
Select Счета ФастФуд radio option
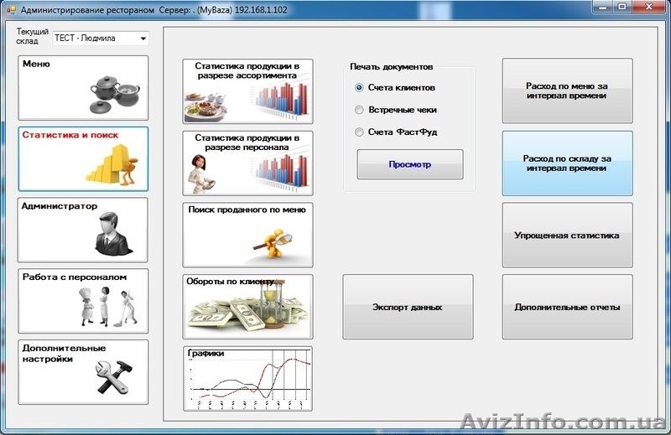[360, 132]
